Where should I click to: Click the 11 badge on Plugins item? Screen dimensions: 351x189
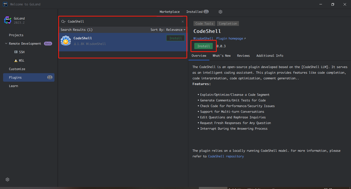coord(50,78)
